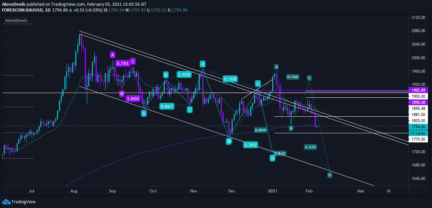Open the AloneDevils author name in the header

(14, 4)
